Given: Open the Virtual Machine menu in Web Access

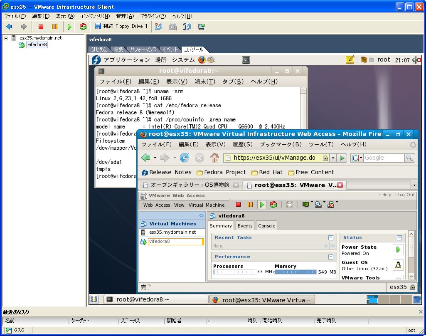Looking at the screenshot, I should click(207, 205).
